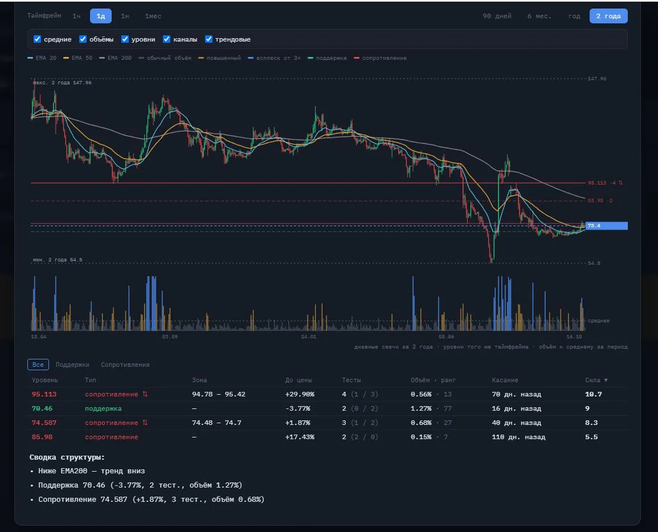Viewport: 658px width, 532px height.
Task: Click the обычный объём legend entry
Action: (165, 58)
